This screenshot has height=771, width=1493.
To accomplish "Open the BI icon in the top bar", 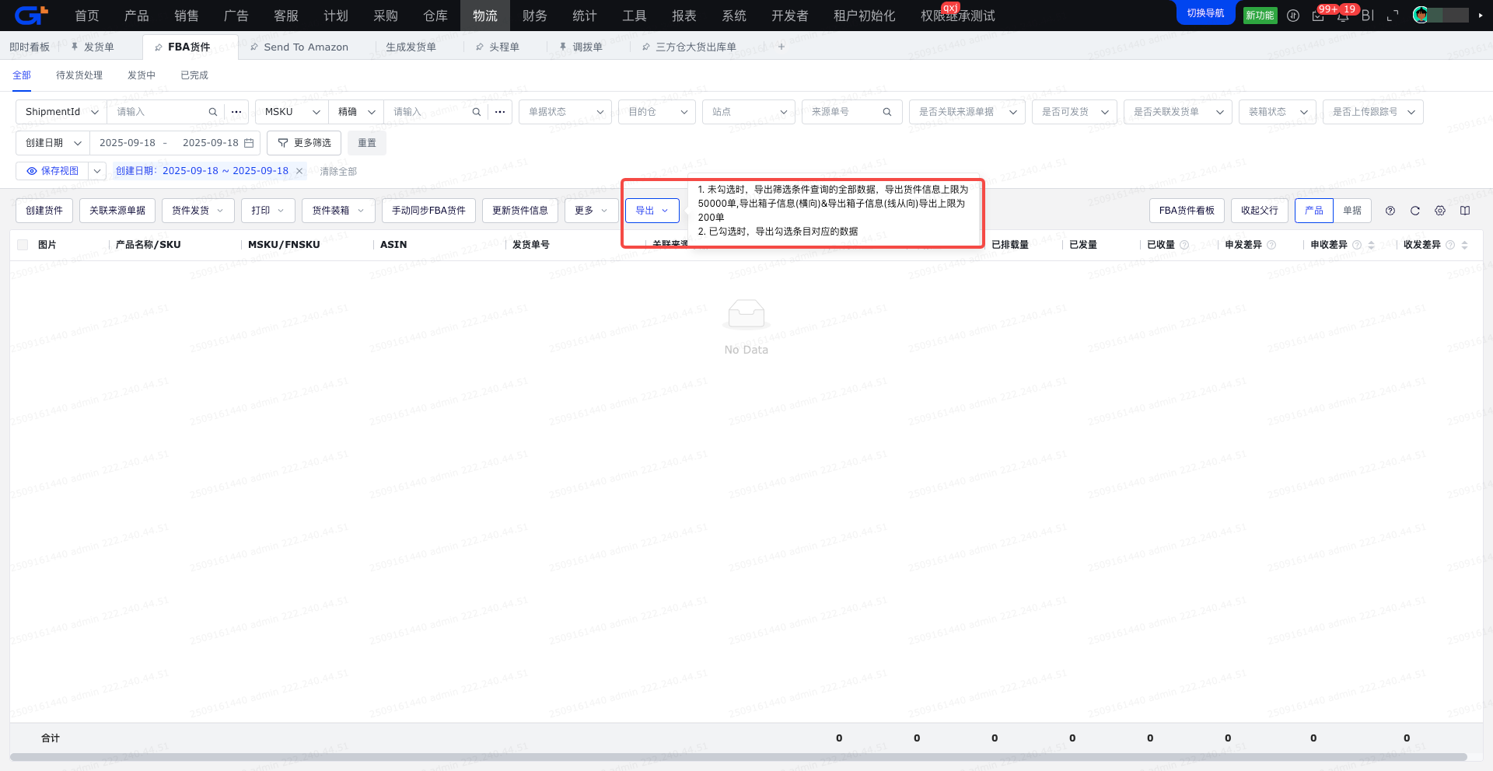I will point(1368,16).
